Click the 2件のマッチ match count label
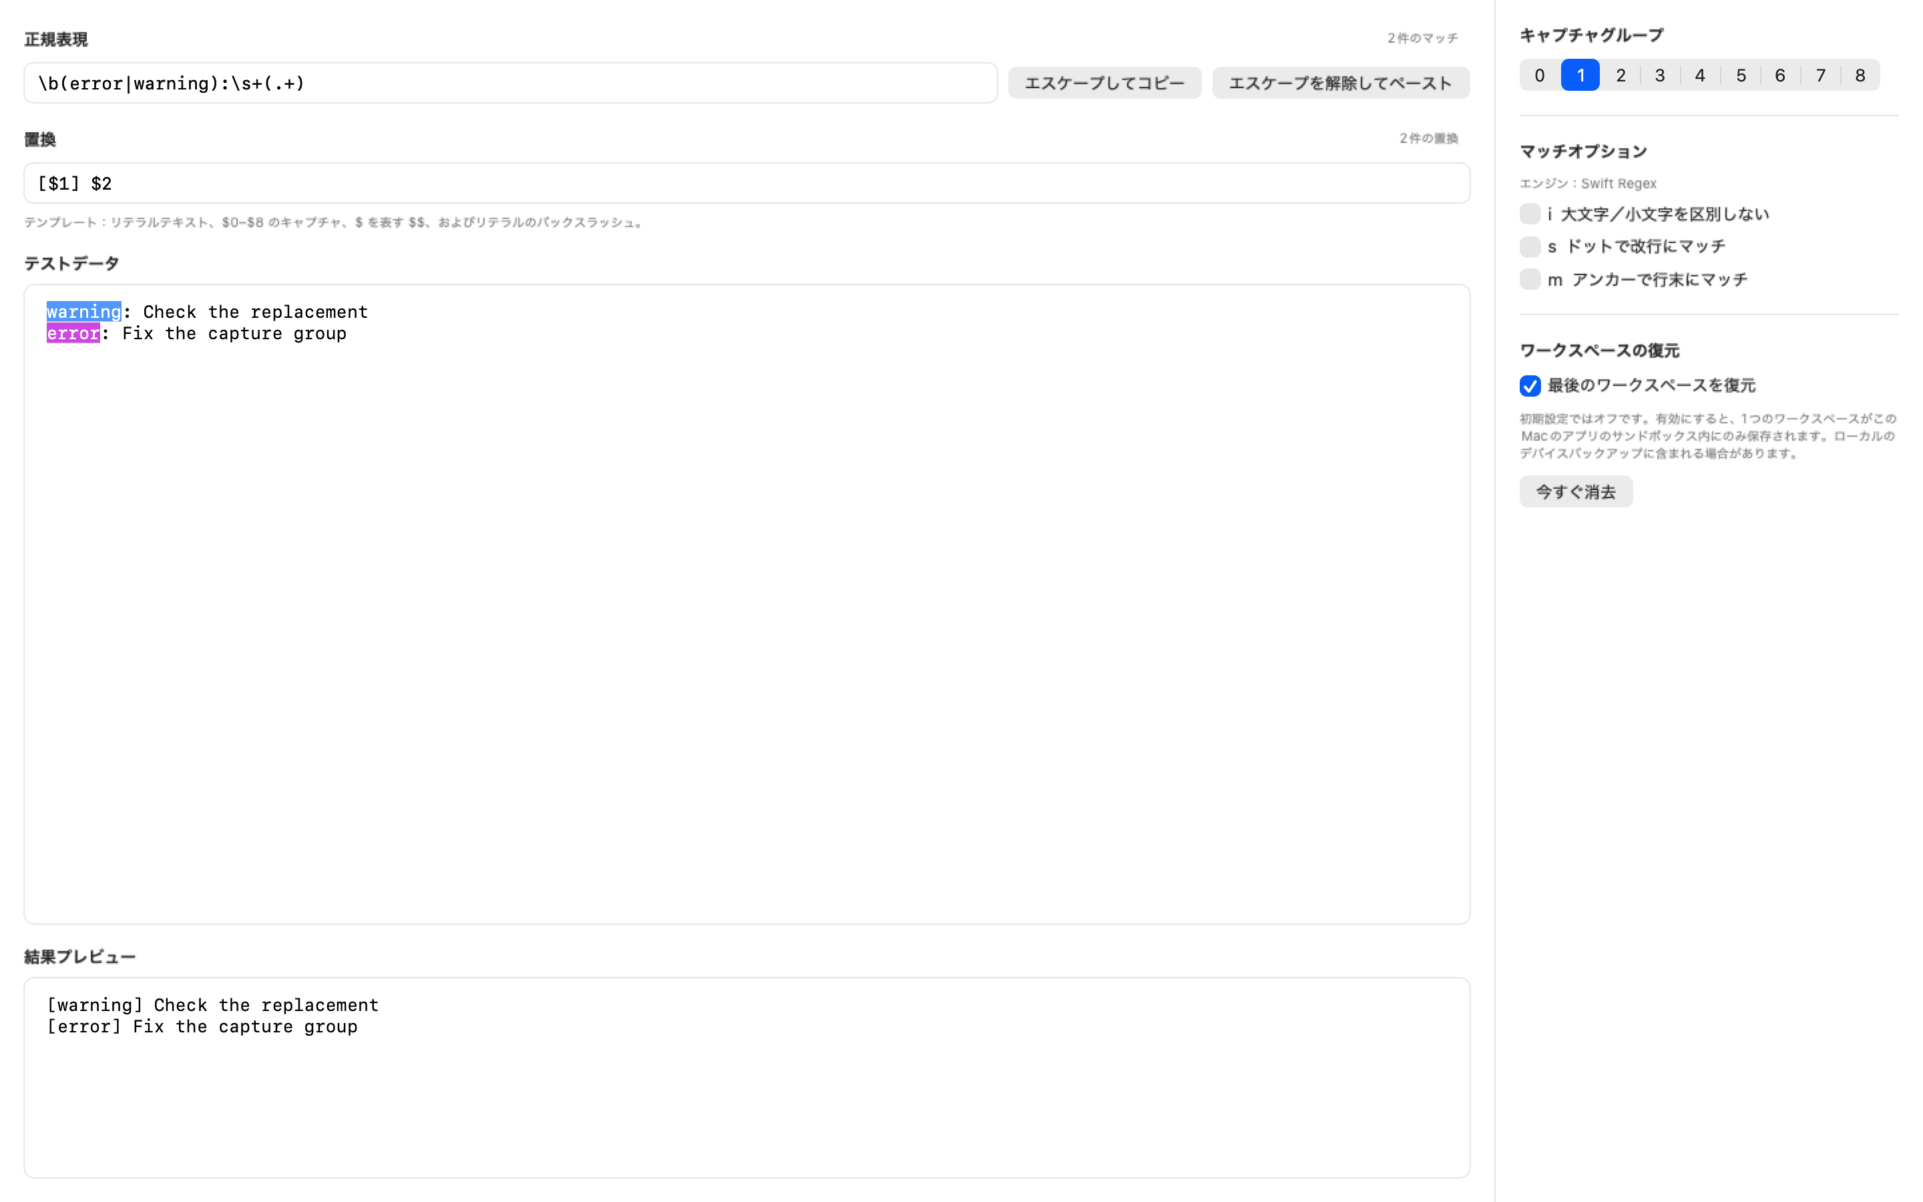This screenshot has height=1202, width=1923. 1422,38
